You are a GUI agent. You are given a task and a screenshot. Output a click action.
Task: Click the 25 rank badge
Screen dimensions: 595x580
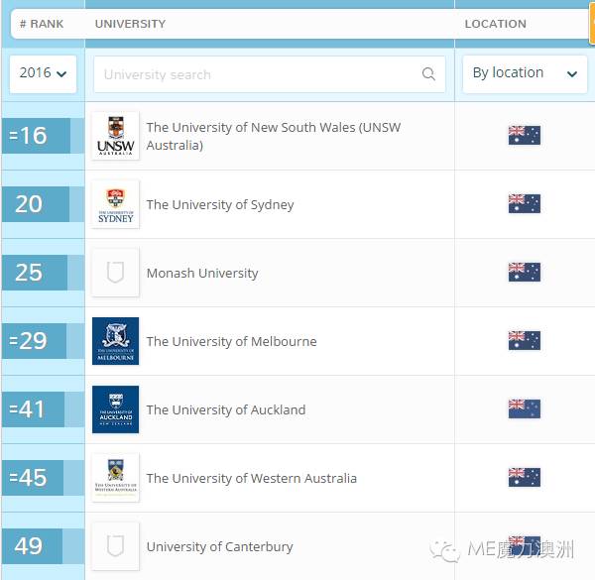point(35,273)
